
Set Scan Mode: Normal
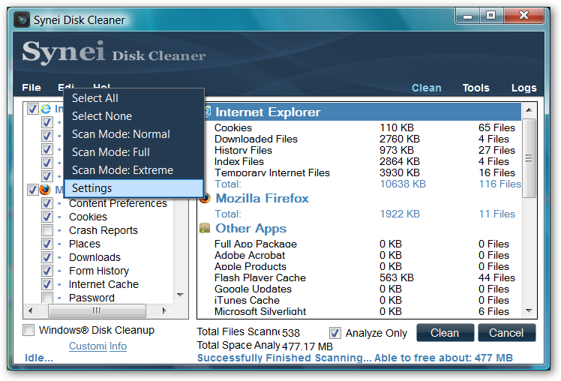pos(133,133)
